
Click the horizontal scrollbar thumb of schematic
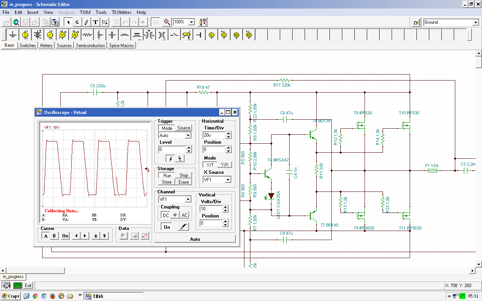pos(35,271)
